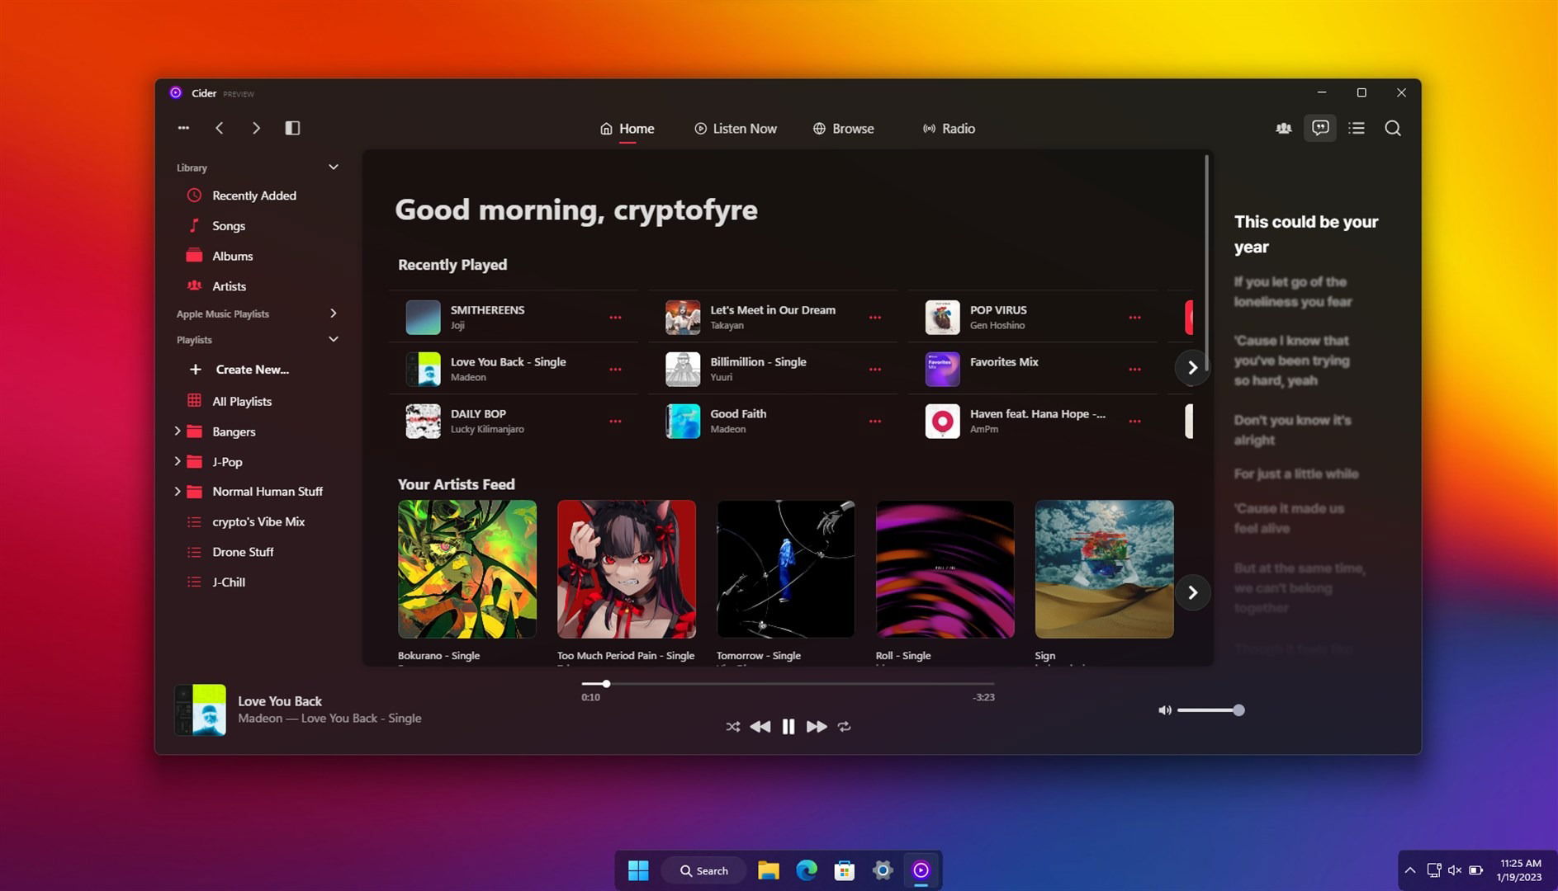Open the three-dot app menu
This screenshot has width=1558, height=891.
[x=183, y=128]
